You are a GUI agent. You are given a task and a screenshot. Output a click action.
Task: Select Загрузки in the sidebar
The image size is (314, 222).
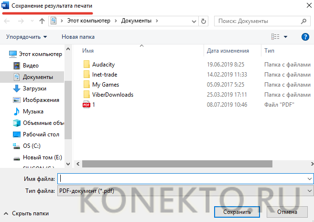coord(34,89)
